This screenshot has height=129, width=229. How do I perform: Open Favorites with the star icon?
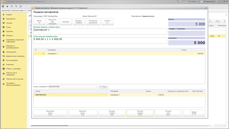pyautogui.click(x=7, y=6)
